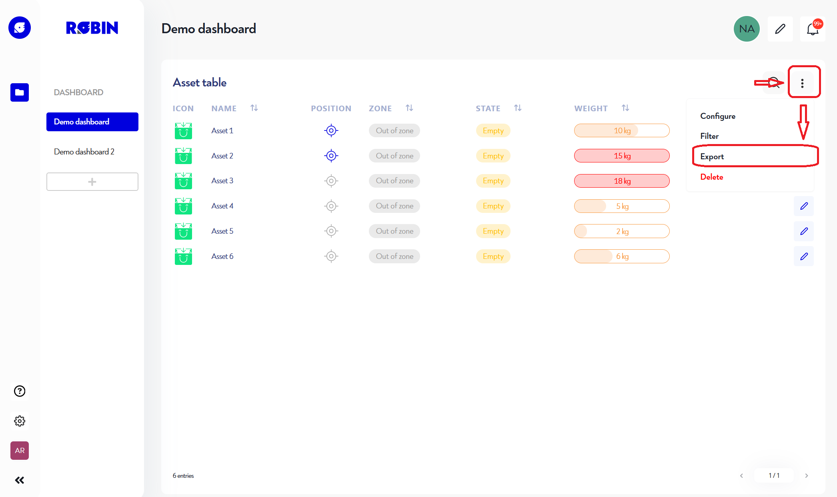Add a new dashboard with plus button
The width and height of the screenshot is (837, 497).
[92, 182]
